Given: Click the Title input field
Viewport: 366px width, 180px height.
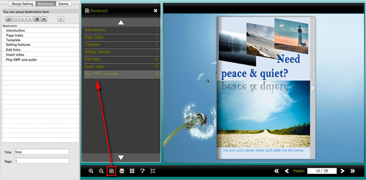Looking at the screenshot, I should coord(42,152).
